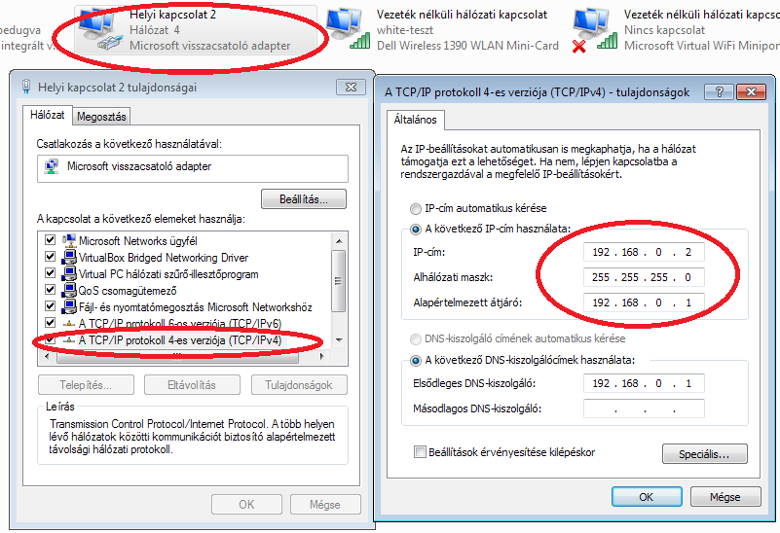Click the Dell Wireless 1390 WLAN Mini-Card text
Screen dimensions: 780x533
(x=467, y=45)
